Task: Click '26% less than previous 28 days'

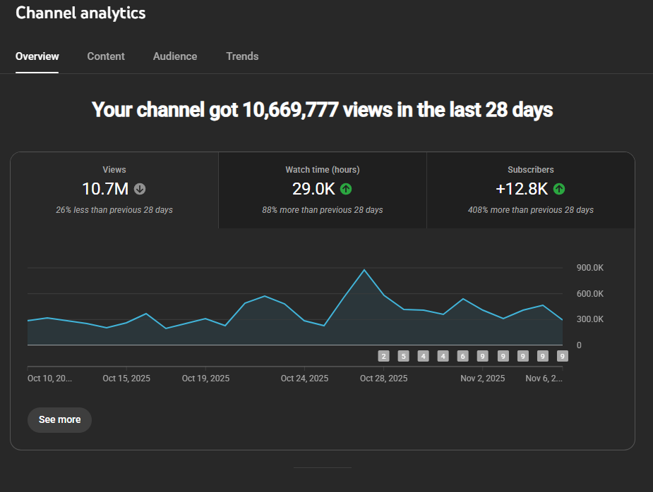Action: tap(114, 210)
